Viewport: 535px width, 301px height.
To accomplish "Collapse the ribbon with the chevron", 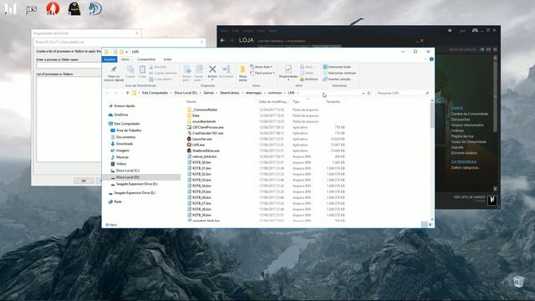I will click(x=425, y=59).
